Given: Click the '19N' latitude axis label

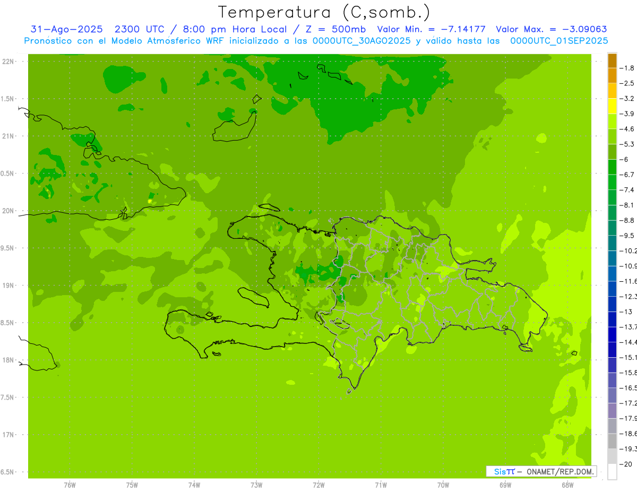Looking at the screenshot, I should click(x=8, y=286).
